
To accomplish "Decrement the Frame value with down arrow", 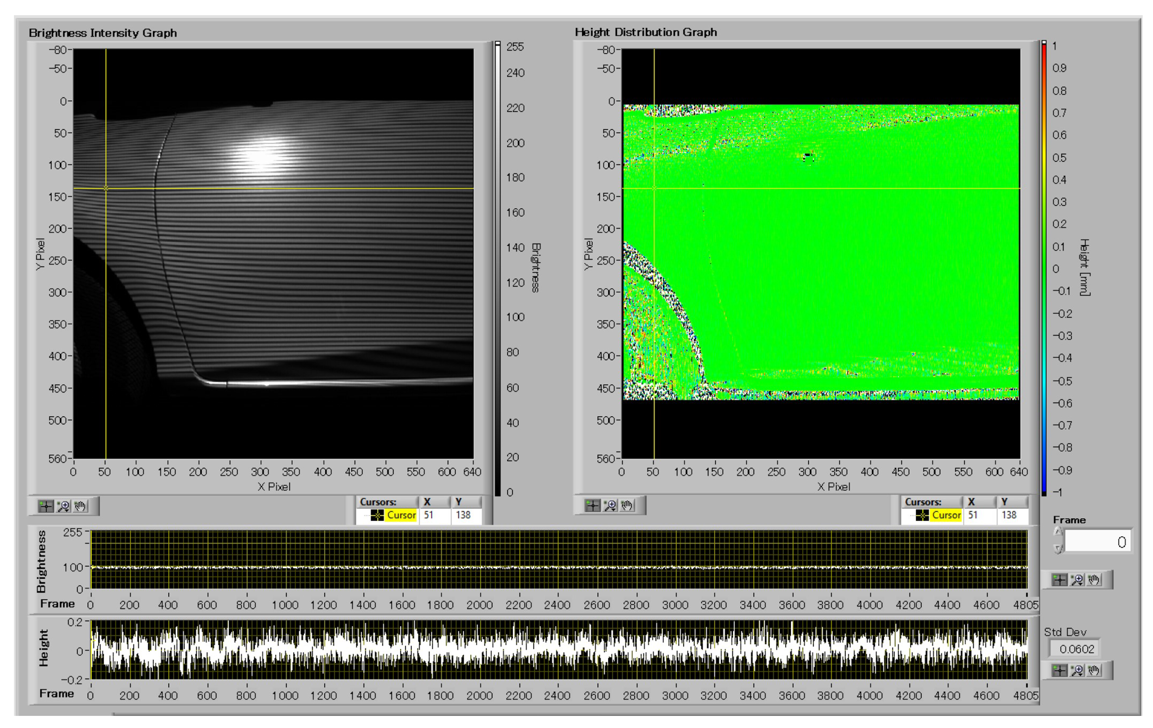I will click(1058, 548).
